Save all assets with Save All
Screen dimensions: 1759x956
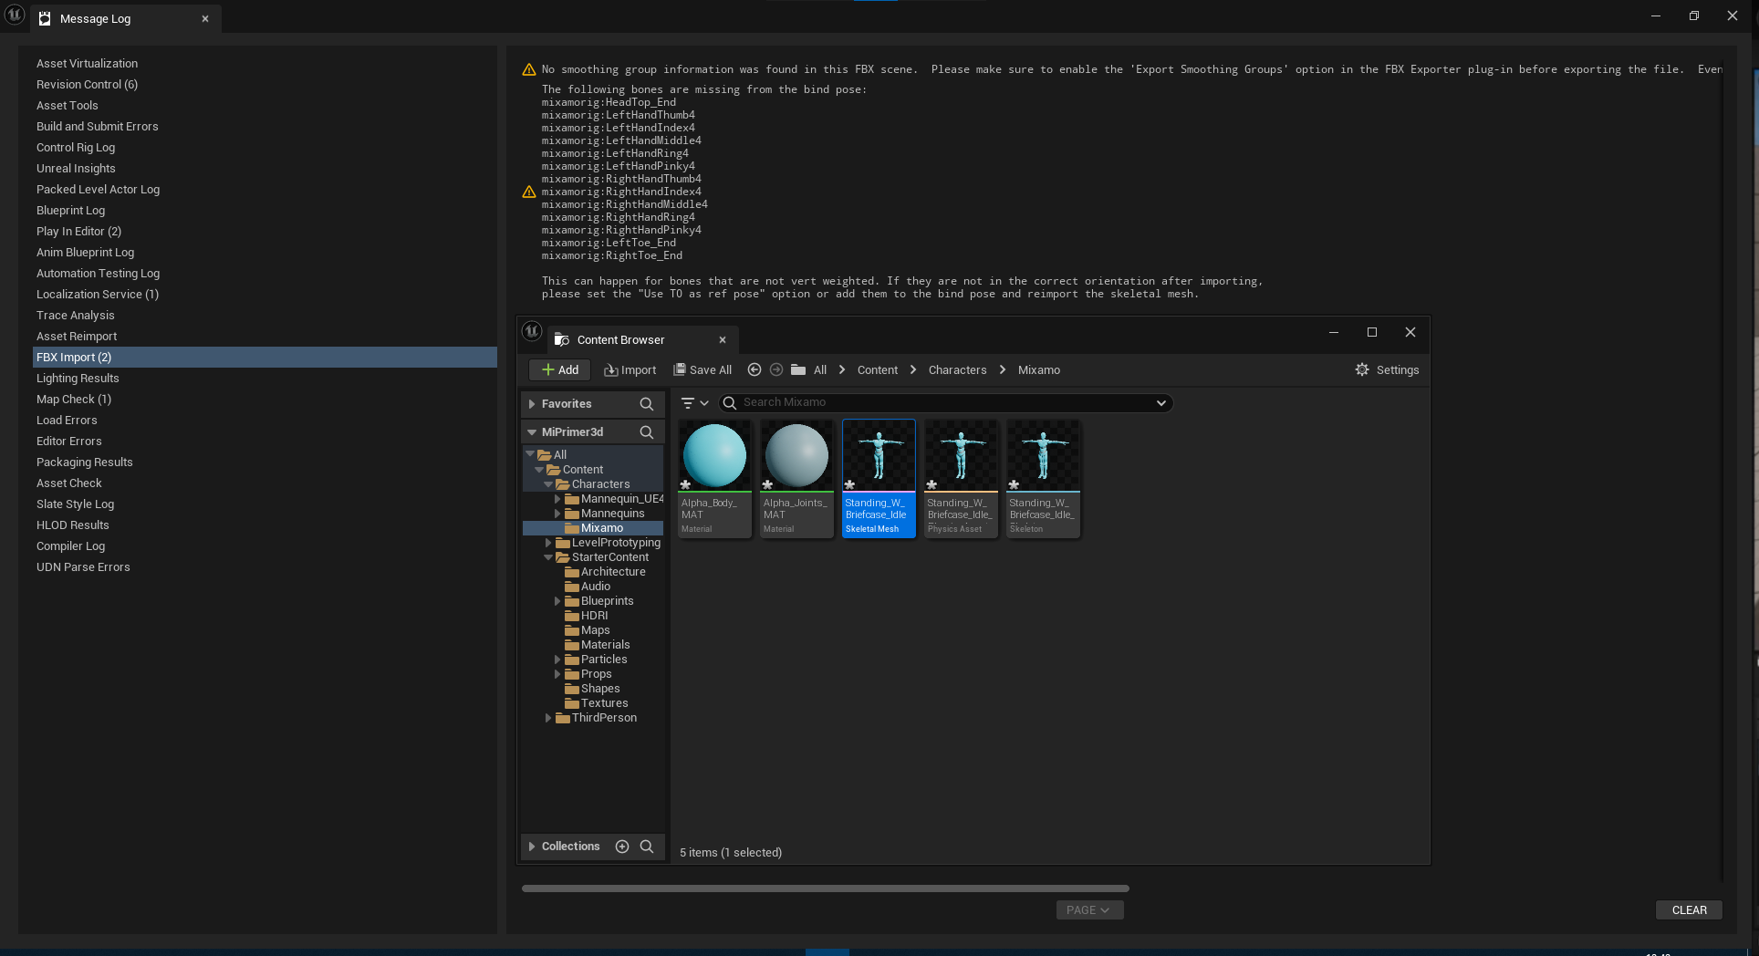[703, 369]
